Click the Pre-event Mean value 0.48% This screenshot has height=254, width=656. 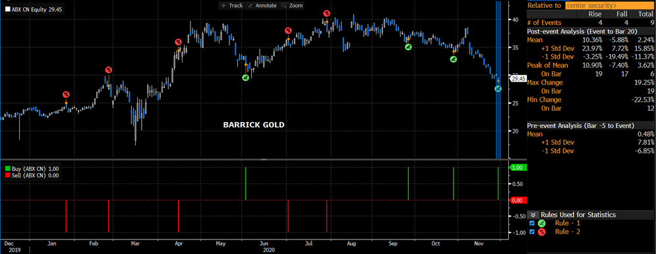645,134
